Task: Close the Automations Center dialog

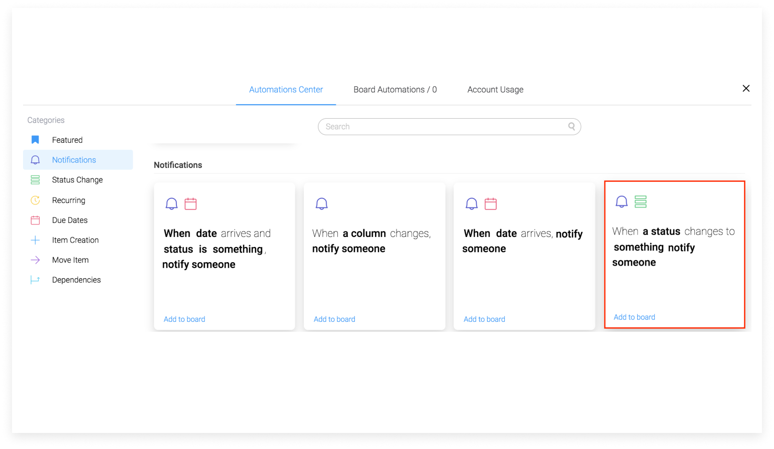Action: [x=746, y=88]
